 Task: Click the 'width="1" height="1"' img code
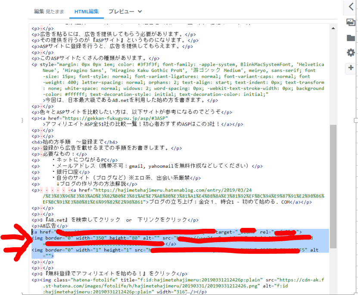(x=104, y=250)
